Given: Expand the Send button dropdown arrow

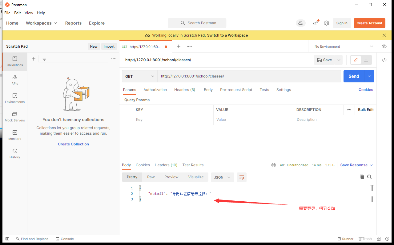Looking at the screenshot, I should click(x=369, y=76).
